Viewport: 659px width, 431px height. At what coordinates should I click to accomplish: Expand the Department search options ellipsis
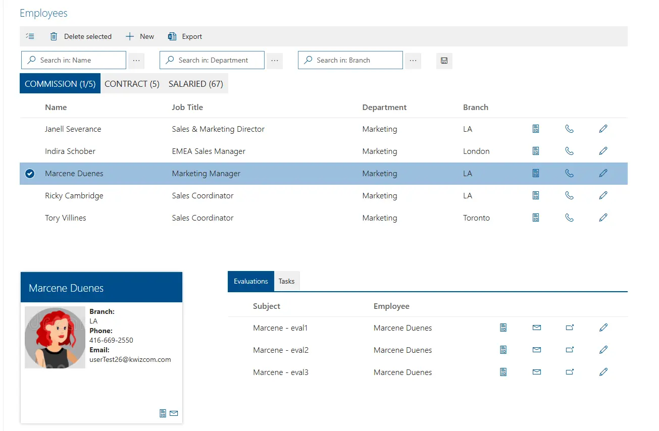coord(274,60)
